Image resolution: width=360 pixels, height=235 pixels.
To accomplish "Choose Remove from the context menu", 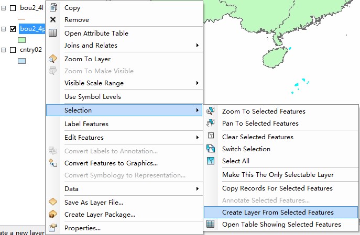I will 124,20.
